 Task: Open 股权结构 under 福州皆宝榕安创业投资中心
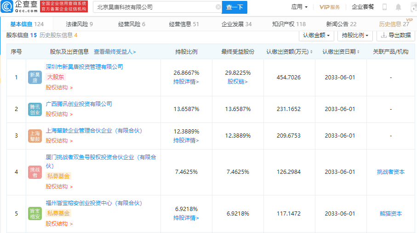pyautogui.click(x=59, y=224)
